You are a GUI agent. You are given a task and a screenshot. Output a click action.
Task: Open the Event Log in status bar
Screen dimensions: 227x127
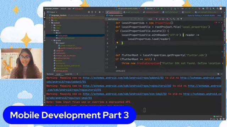[217, 116]
